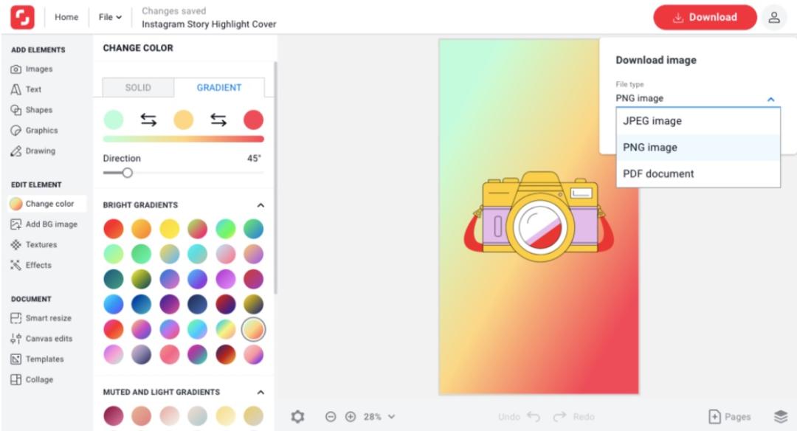Open the Collage tool

32,379
